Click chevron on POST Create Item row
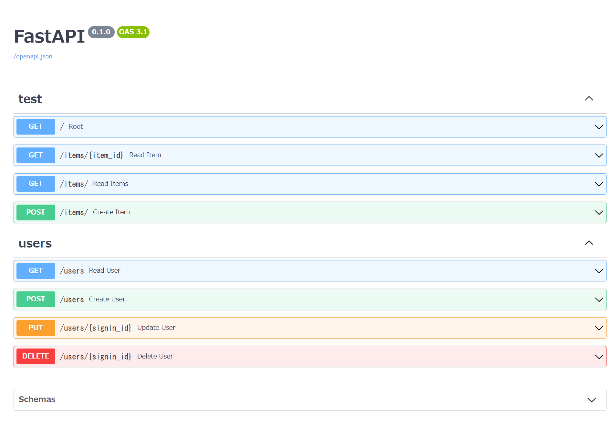Screen dimensions: 612x425 click(x=599, y=213)
